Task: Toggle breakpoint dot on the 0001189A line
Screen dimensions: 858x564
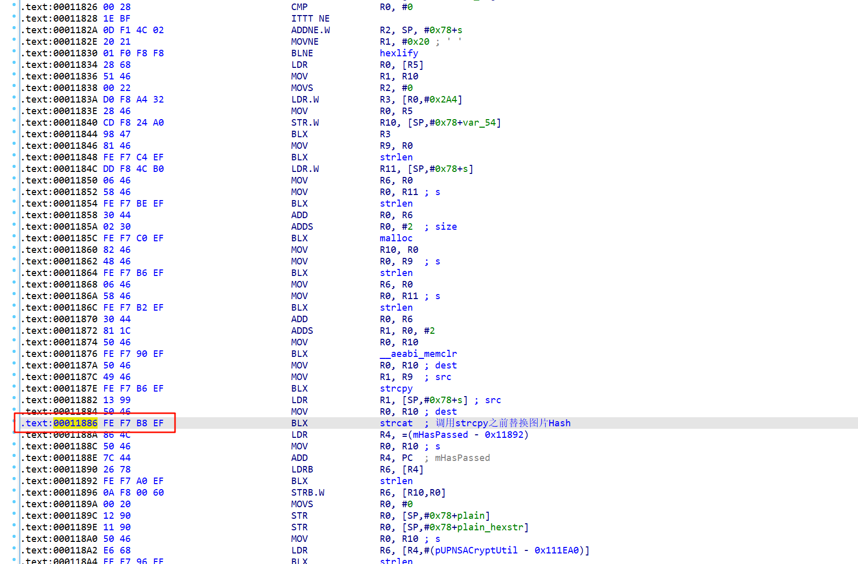Action: coord(14,504)
